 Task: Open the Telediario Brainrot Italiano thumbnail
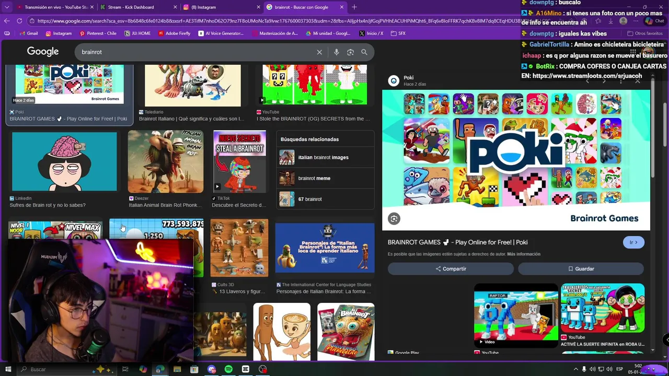(193, 85)
